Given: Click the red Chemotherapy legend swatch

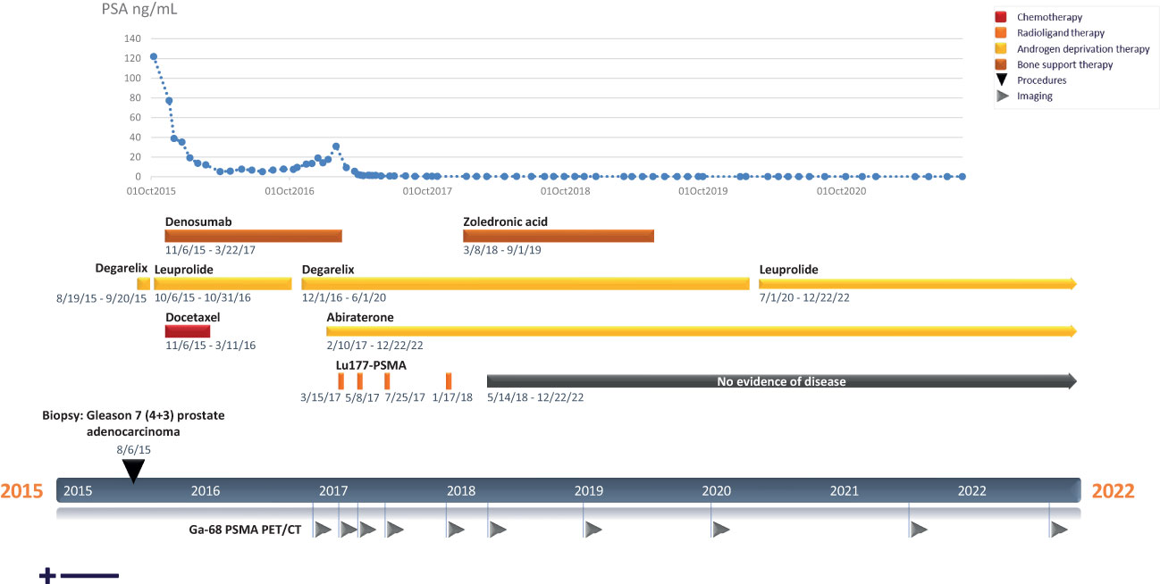Looking at the screenshot, I should (1002, 17).
